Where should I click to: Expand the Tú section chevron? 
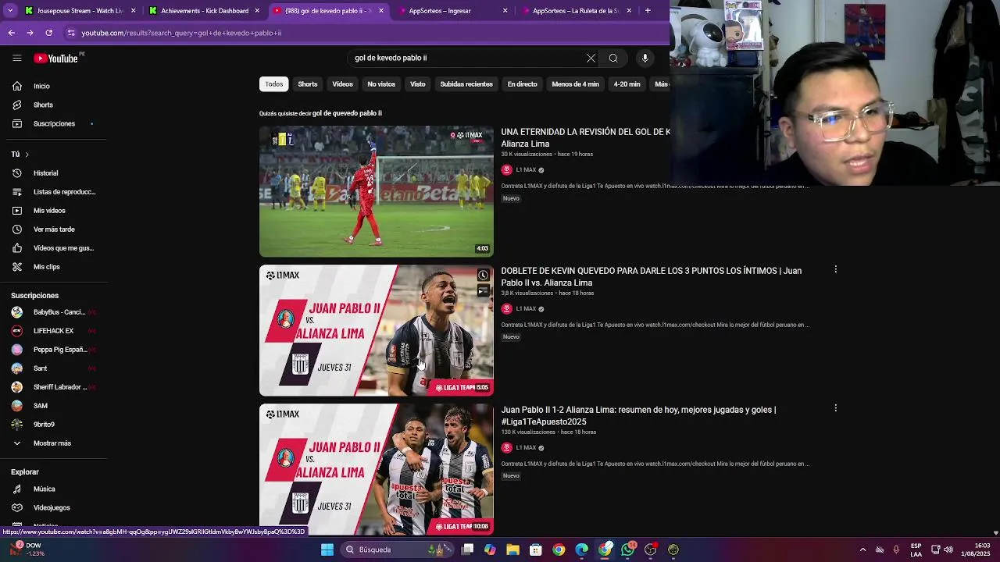27,155
